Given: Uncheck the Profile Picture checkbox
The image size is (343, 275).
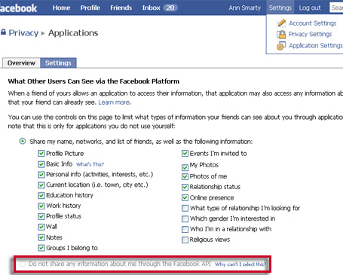Looking at the screenshot, I should 41,153.
